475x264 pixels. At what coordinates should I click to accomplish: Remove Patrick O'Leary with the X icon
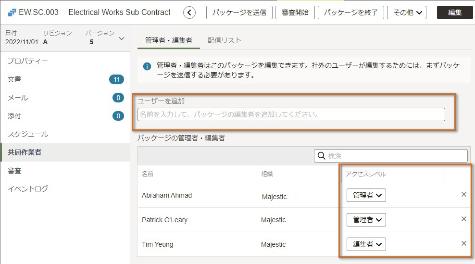click(x=464, y=219)
